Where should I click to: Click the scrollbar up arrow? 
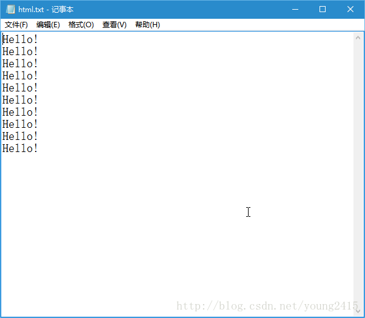[358, 38]
